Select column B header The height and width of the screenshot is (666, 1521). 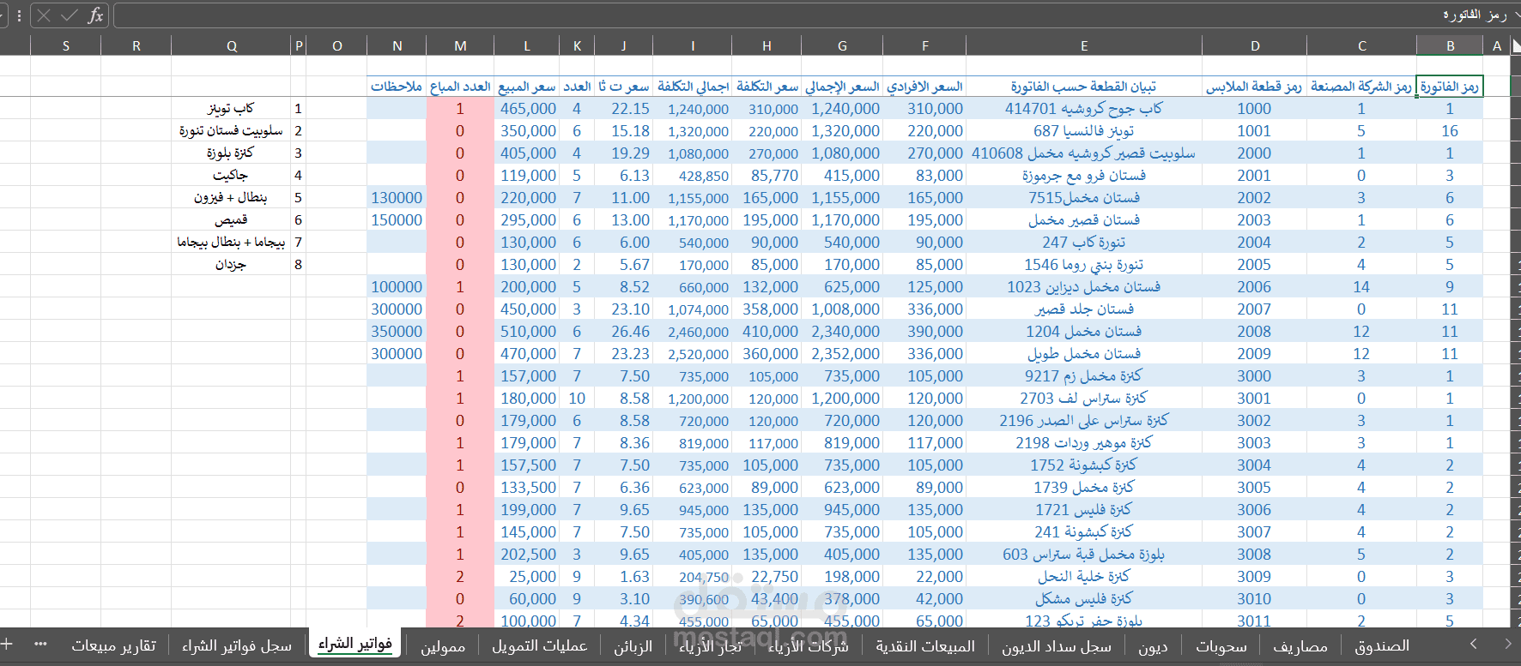(1450, 46)
